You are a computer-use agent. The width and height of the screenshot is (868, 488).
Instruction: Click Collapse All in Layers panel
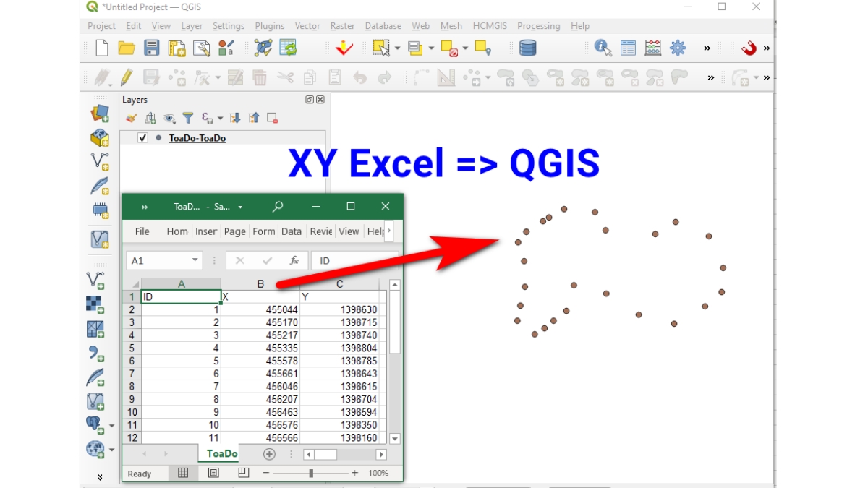click(254, 118)
